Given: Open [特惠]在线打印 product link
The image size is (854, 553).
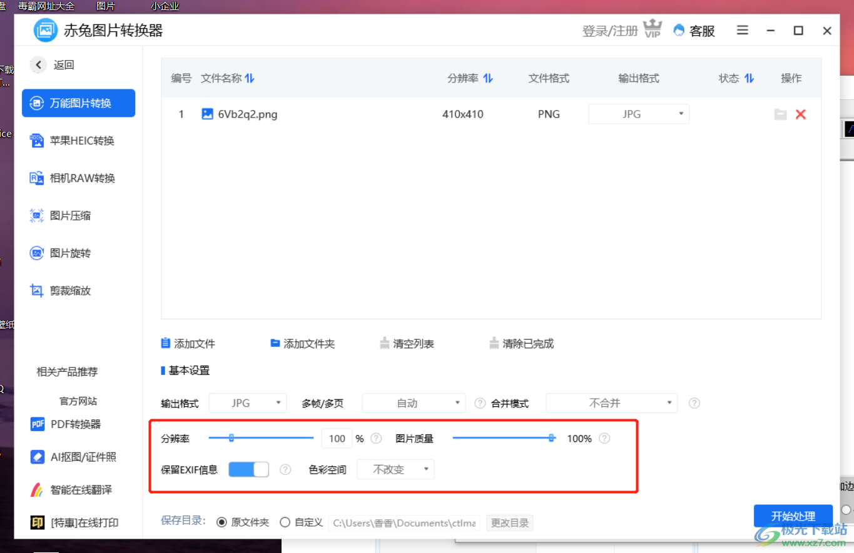Looking at the screenshot, I should [x=74, y=522].
